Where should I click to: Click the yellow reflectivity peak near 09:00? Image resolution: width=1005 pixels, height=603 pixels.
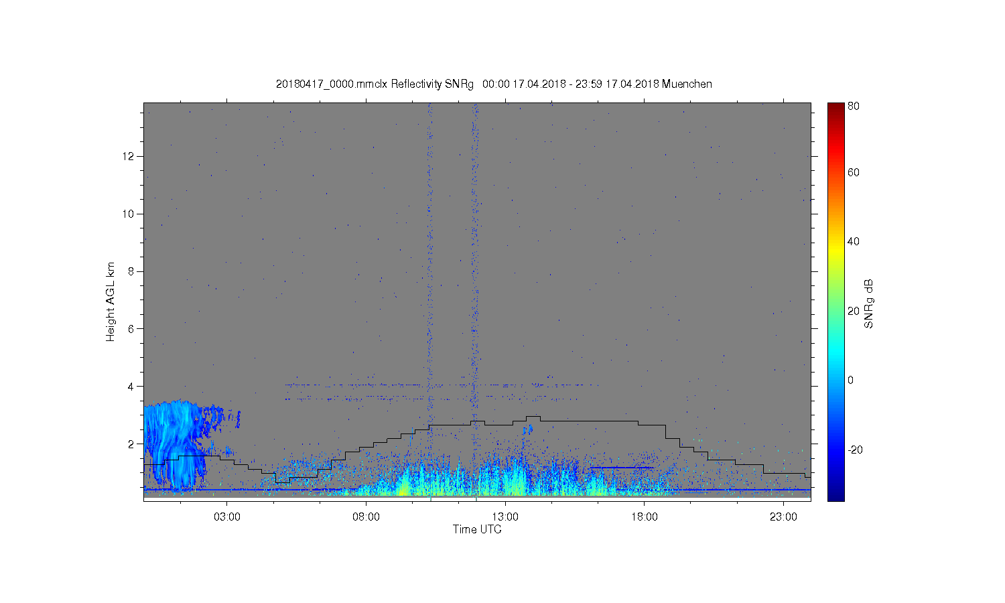[403, 486]
